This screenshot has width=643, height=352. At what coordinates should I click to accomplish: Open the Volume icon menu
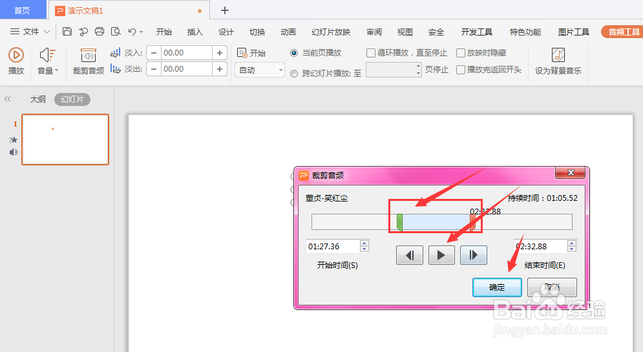click(48, 55)
